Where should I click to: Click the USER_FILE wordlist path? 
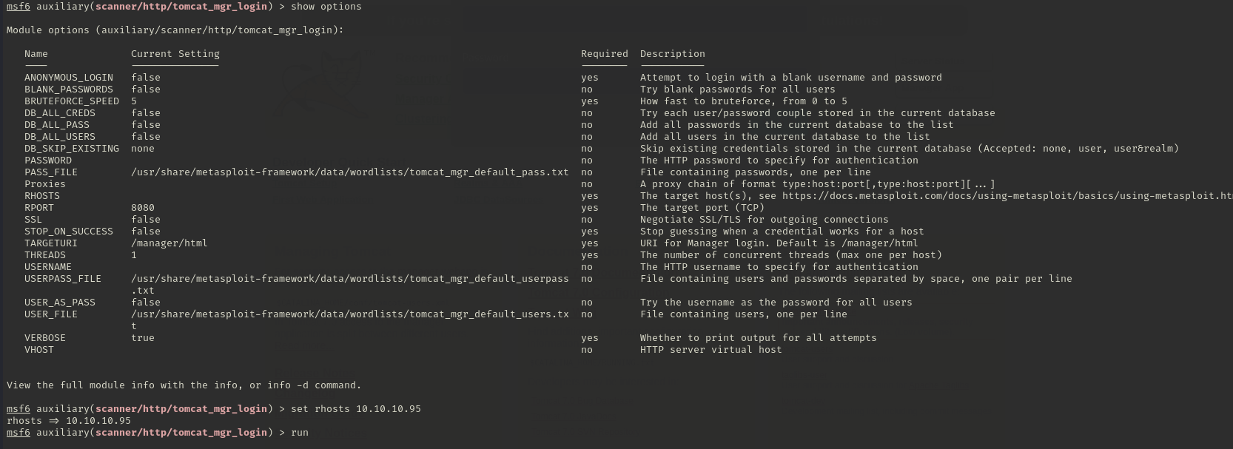[350, 320]
